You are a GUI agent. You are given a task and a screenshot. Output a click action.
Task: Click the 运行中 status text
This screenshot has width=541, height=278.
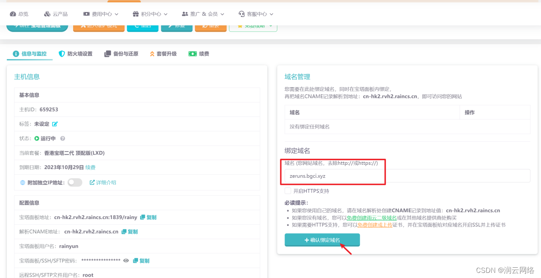click(48, 138)
